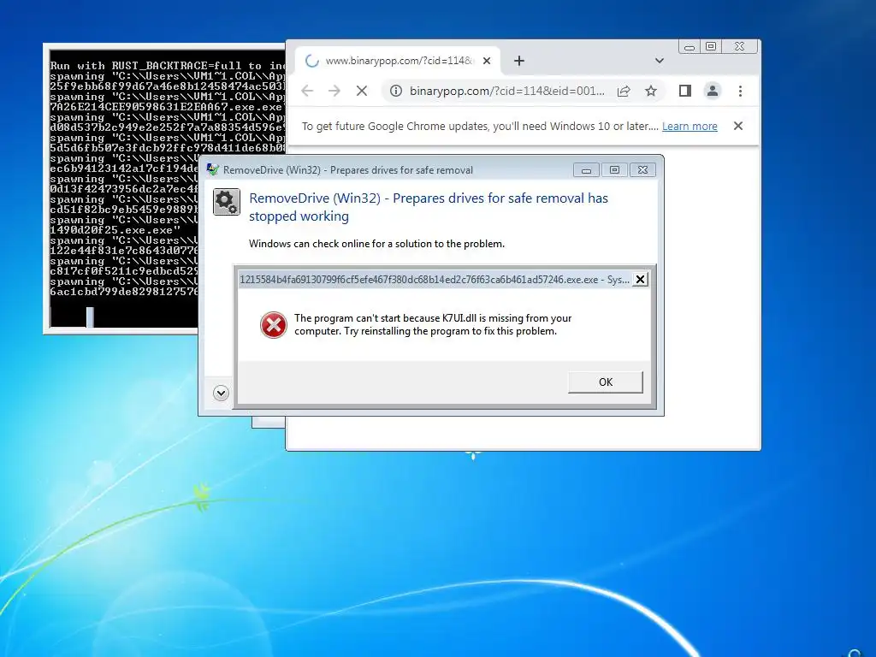Screen dimensions: 876x657
Task: Minimize the Chrome window
Action: [690, 47]
